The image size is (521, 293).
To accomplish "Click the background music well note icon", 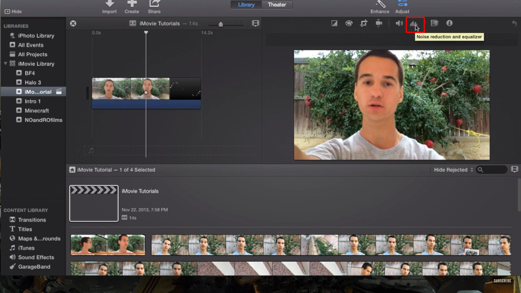I will [91, 151].
